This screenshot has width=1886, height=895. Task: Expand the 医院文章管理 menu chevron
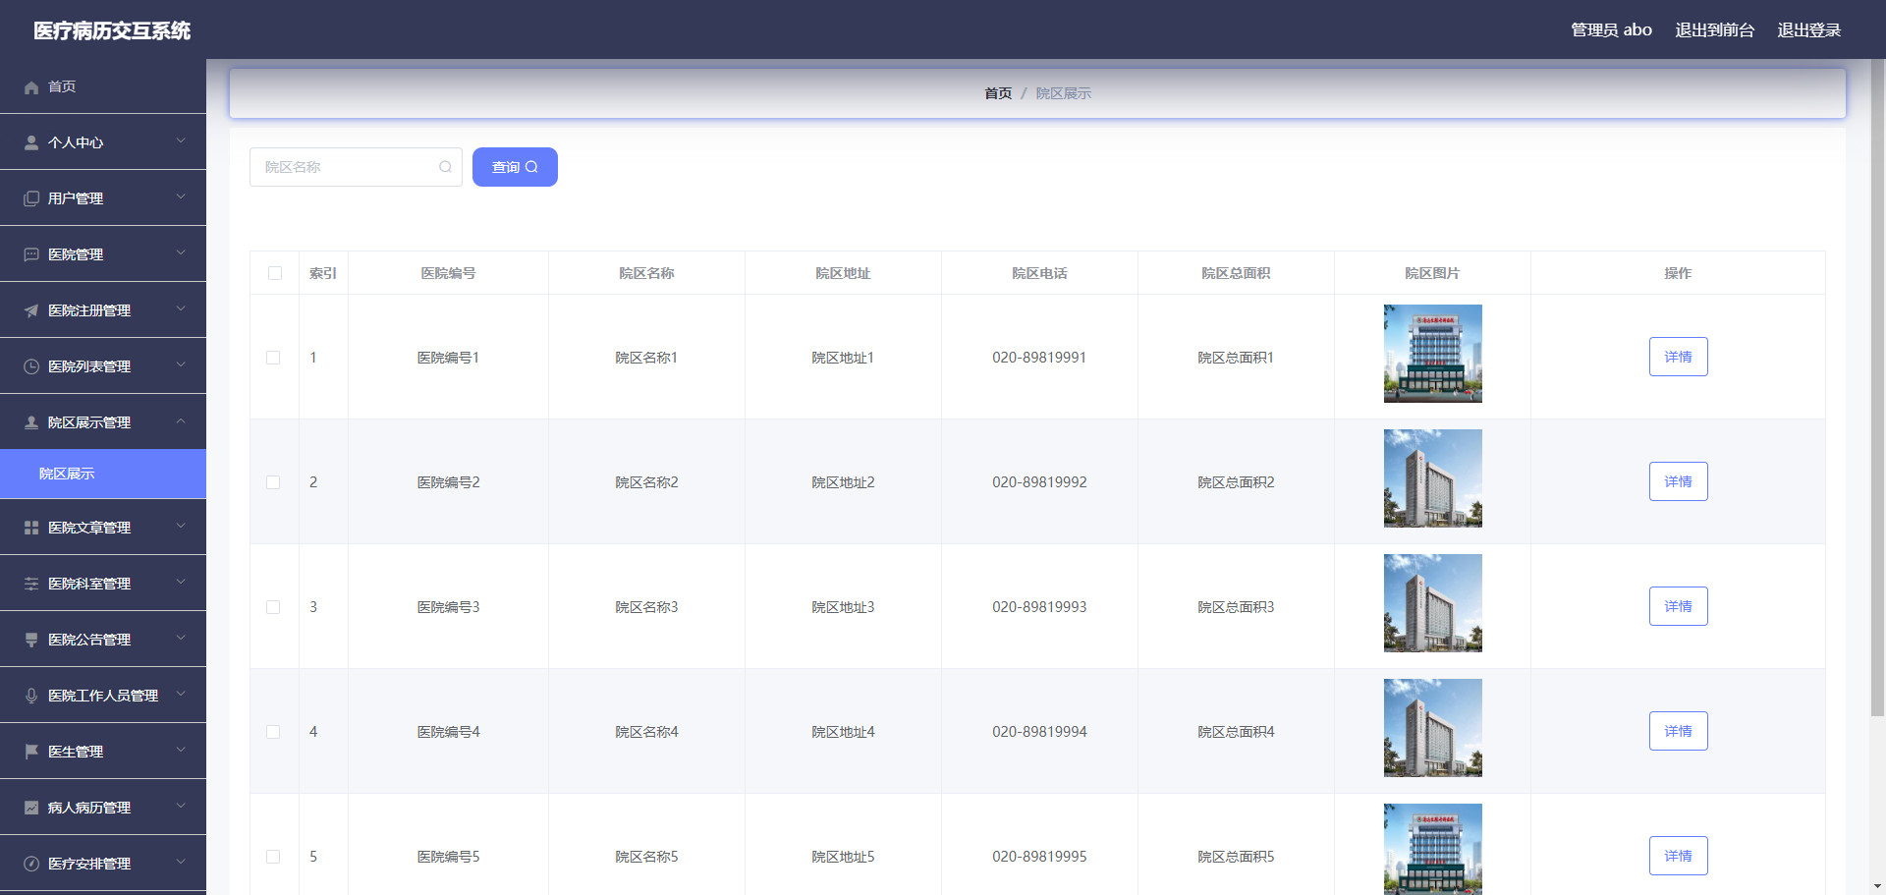181,527
